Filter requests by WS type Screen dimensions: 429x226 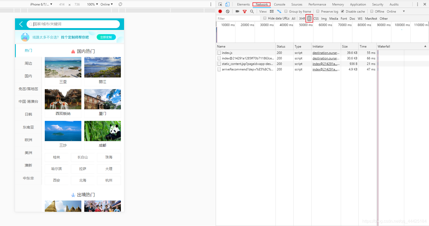[360, 18]
